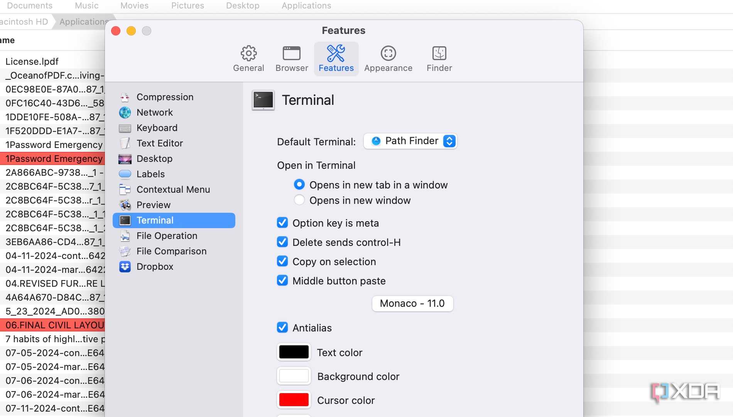Close the Features preferences window

pyautogui.click(x=116, y=31)
